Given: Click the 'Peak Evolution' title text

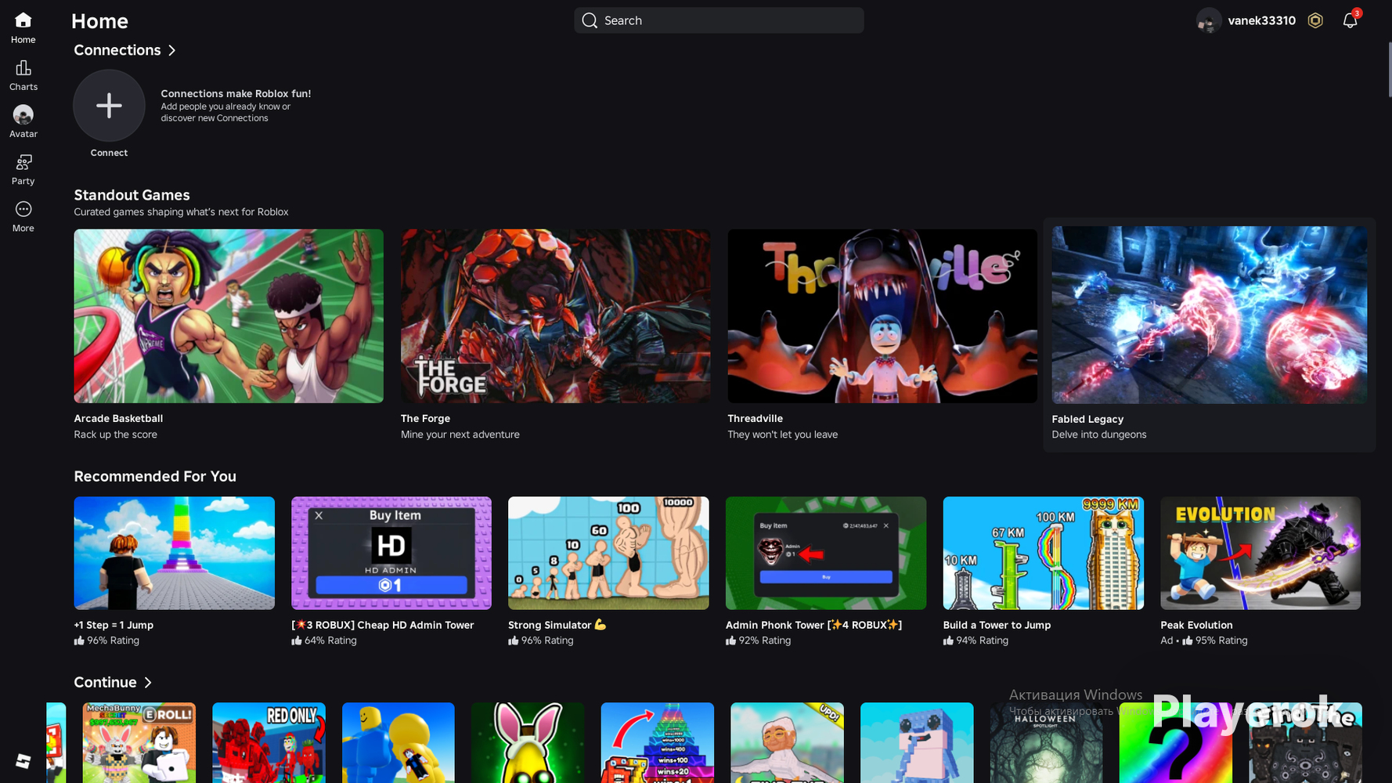Looking at the screenshot, I should coord(1196,625).
